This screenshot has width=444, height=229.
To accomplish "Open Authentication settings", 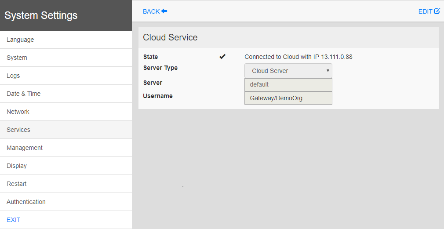I will (x=66, y=202).
